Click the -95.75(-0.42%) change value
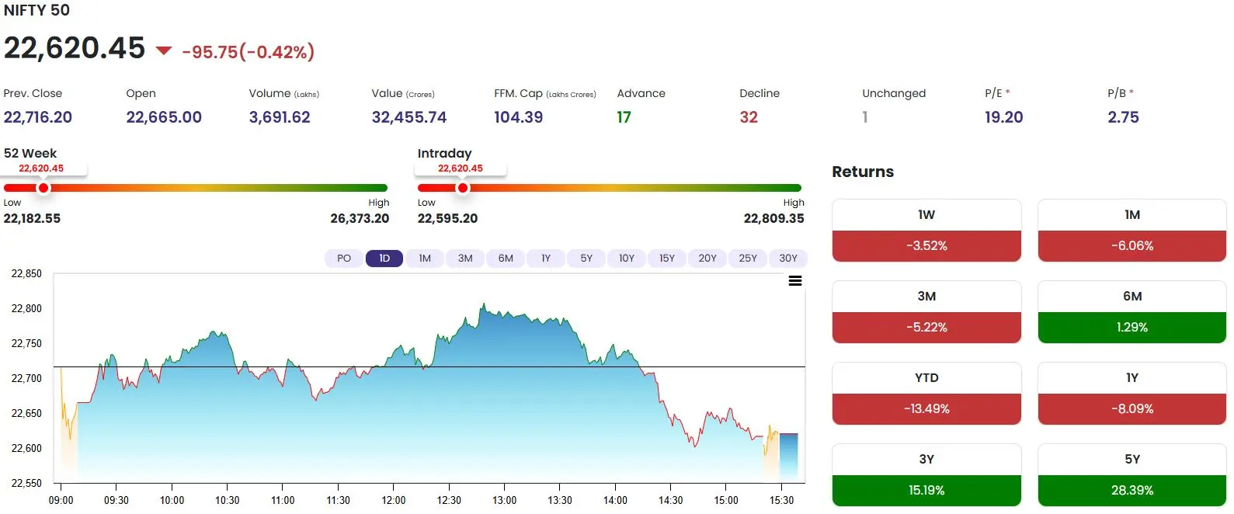This screenshot has width=1234, height=514. (249, 52)
